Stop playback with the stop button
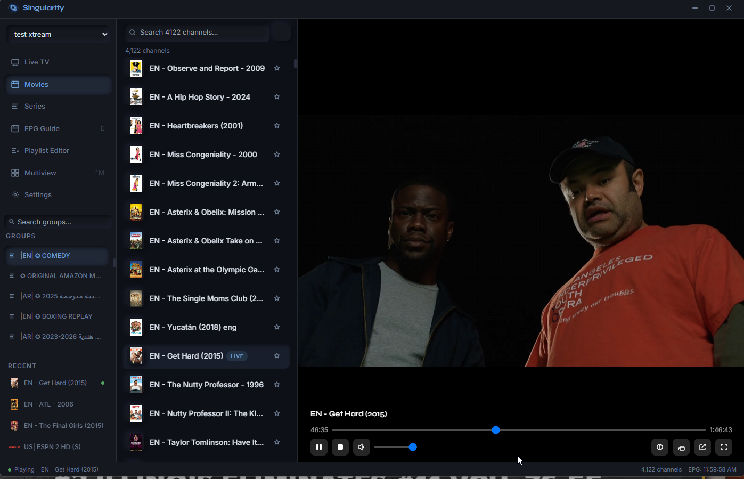 pyautogui.click(x=340, y=447)
